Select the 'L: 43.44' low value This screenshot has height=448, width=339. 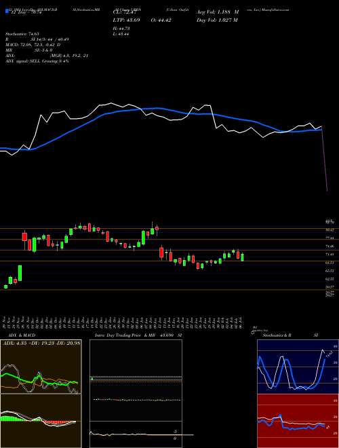121,34
